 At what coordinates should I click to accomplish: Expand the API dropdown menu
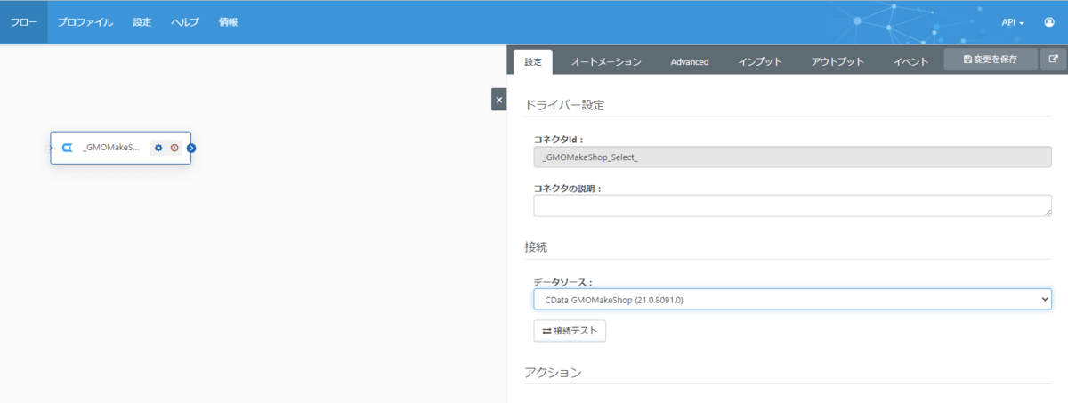(1013, 22)
